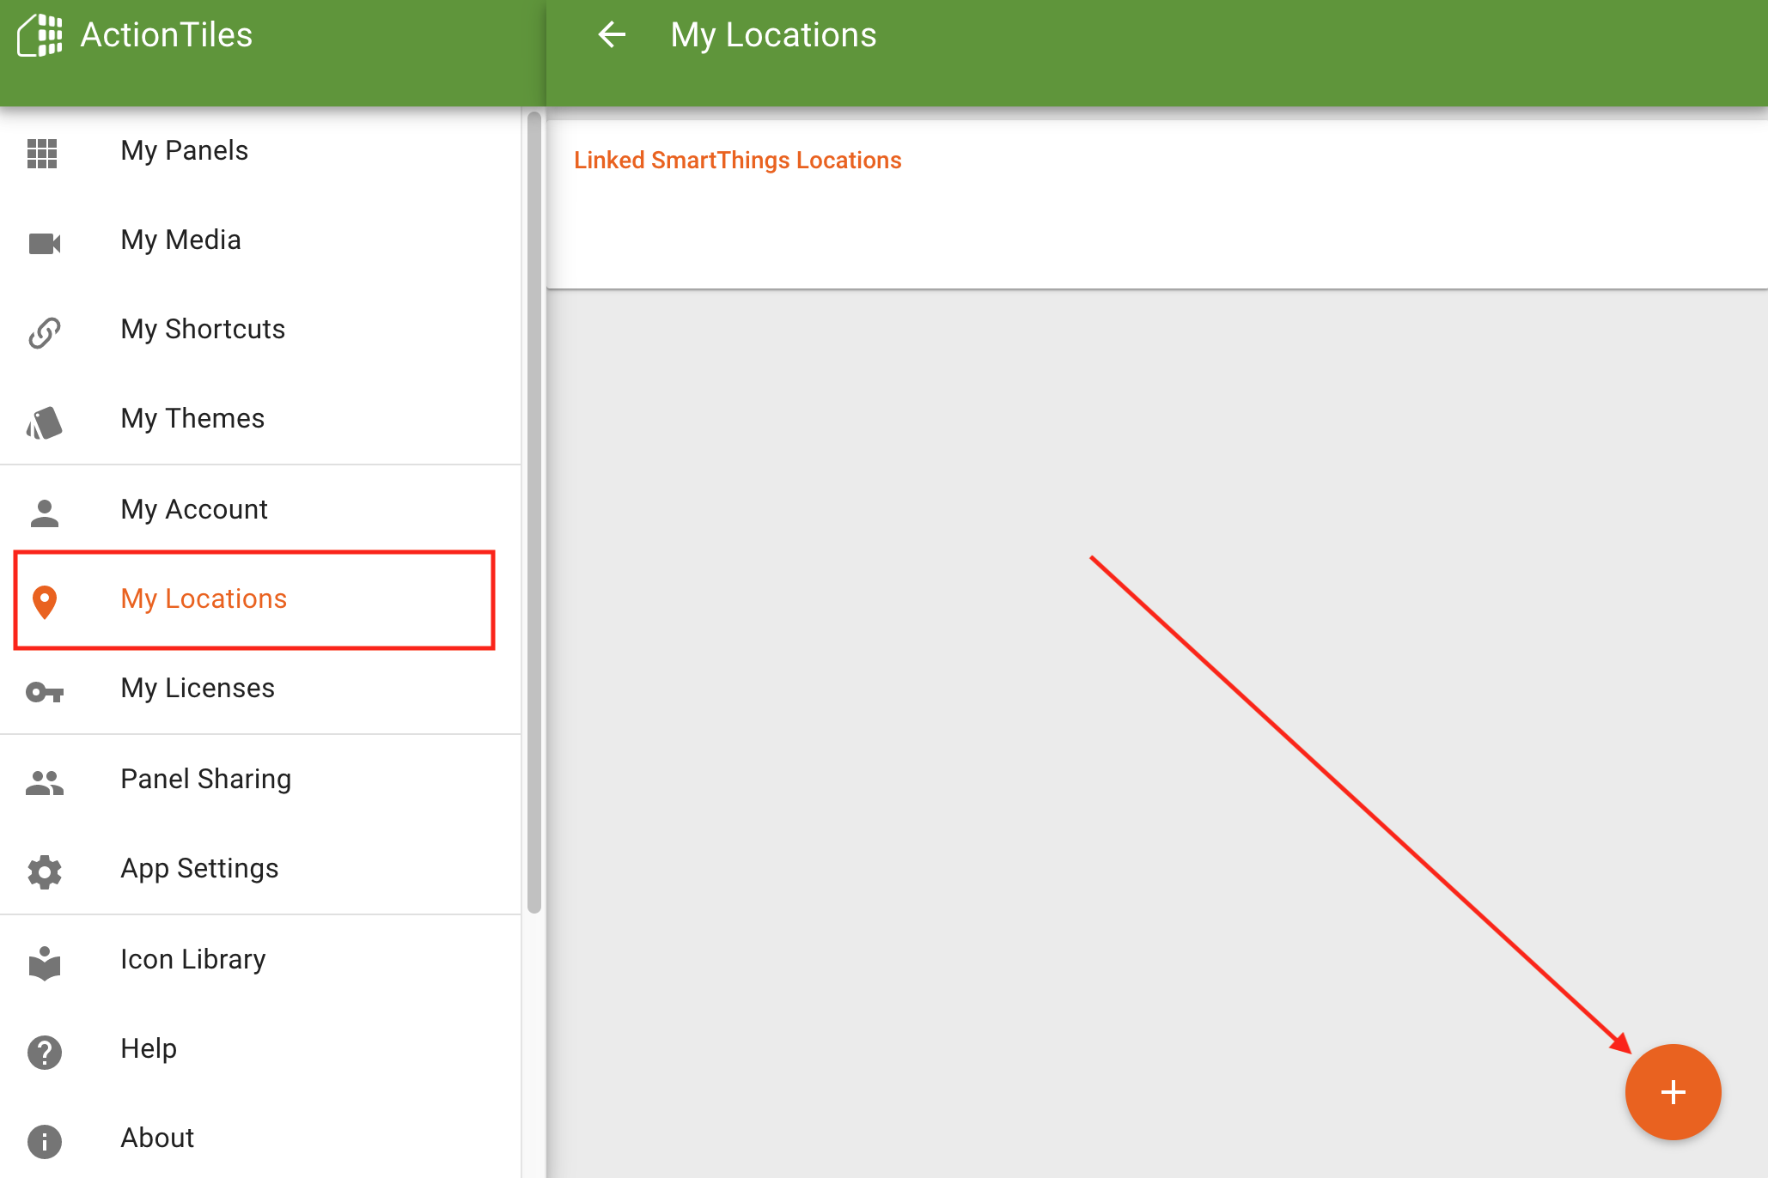Image resolution: width=1768 pixels, height=1178 pixels.
Task: Open My Media menu item
Action: pyautogui.click(x=260, y=240)
